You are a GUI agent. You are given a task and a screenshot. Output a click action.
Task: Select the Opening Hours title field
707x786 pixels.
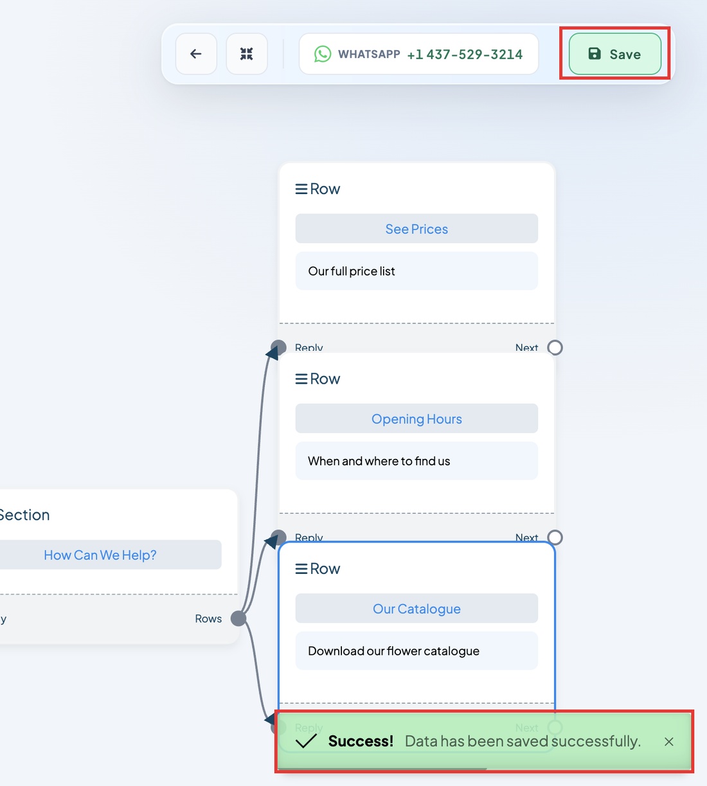(x=416, y=419)
